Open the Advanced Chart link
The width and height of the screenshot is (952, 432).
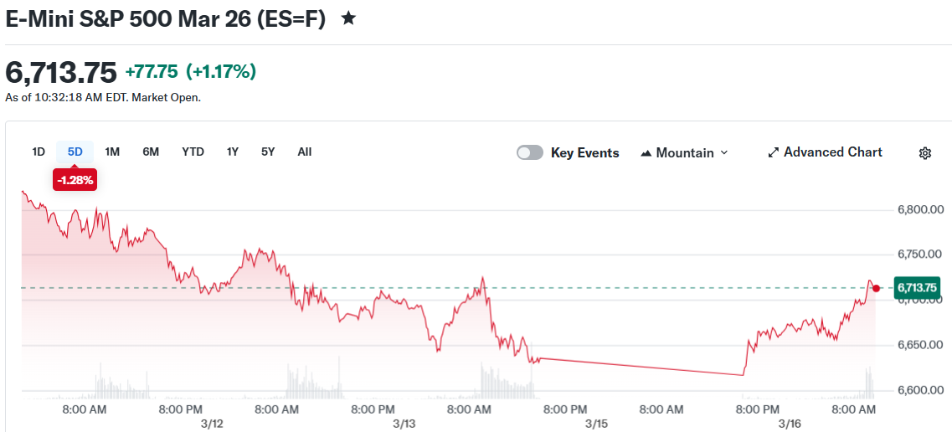tap(832, 152)
